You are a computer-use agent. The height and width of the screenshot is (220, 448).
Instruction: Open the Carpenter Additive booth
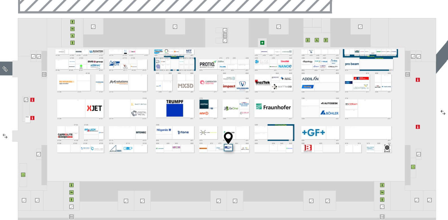click(x=208, y=83)
